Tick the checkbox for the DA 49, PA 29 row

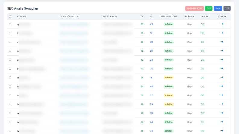coord(10,104)
